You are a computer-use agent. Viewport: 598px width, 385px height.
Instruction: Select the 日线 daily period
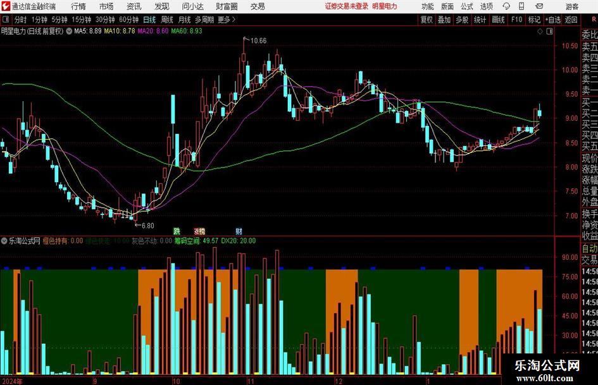click(149, 20)
